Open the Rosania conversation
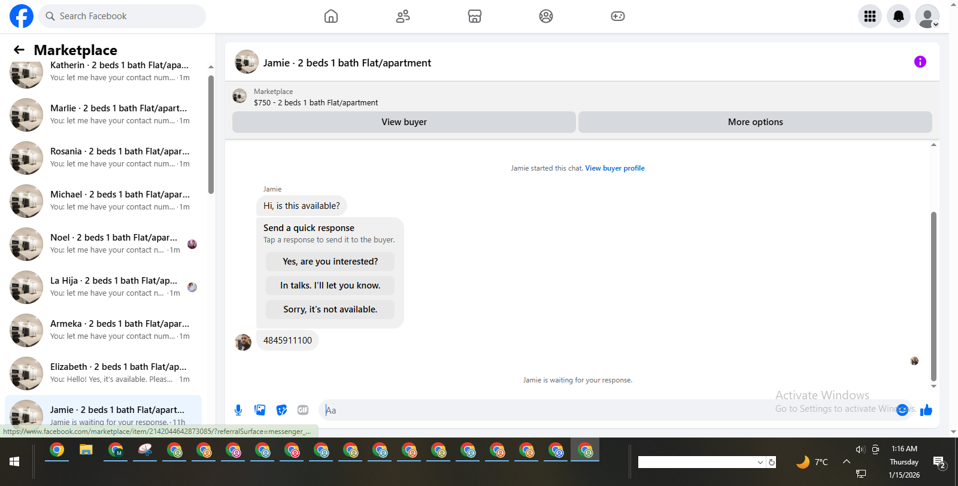The height and width of the screenshot is (486, 958). tap(103, 158)
